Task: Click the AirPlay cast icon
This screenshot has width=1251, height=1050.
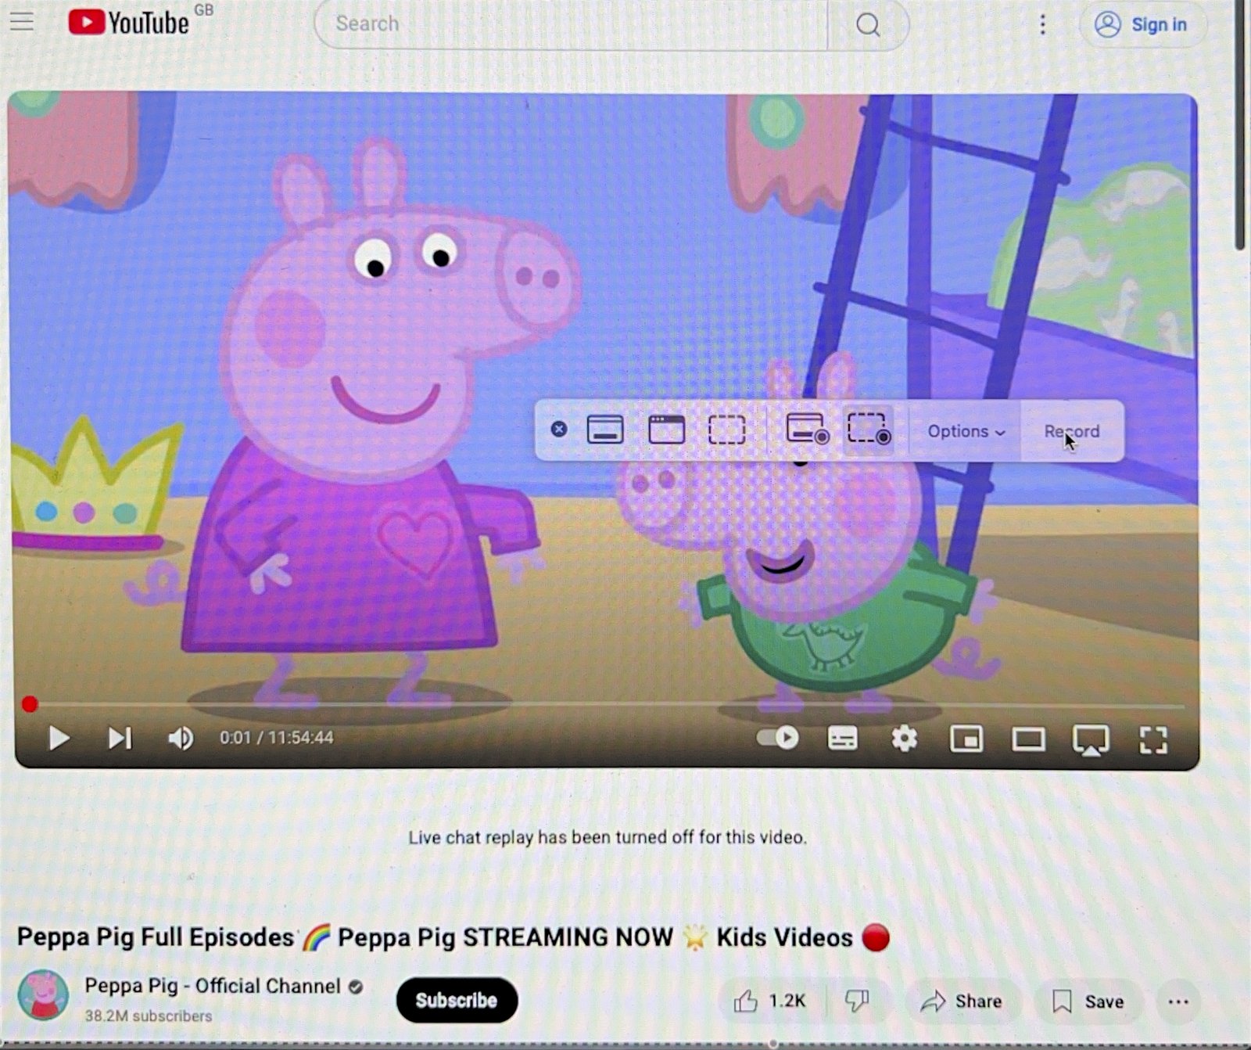Action: click(x=1090, y=739)
